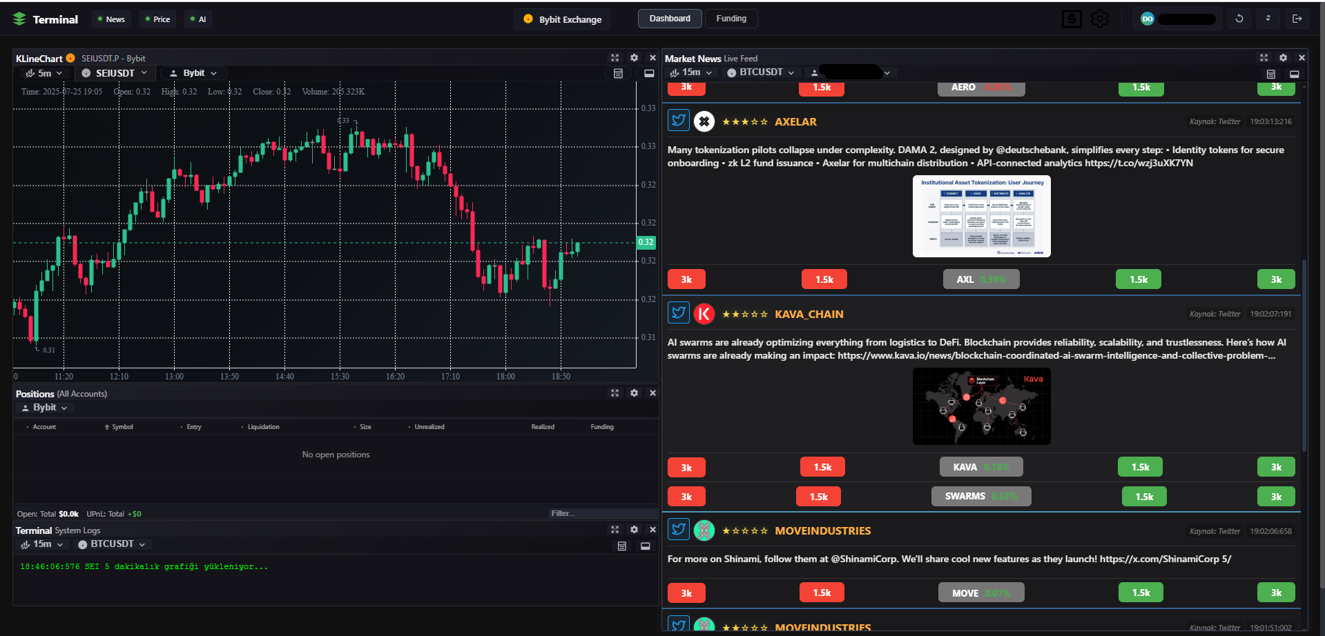Maximize the KLineChart panel
The height and width of the screenshot is (636, 1325).
pyautogui.click(x=615, y=58)
